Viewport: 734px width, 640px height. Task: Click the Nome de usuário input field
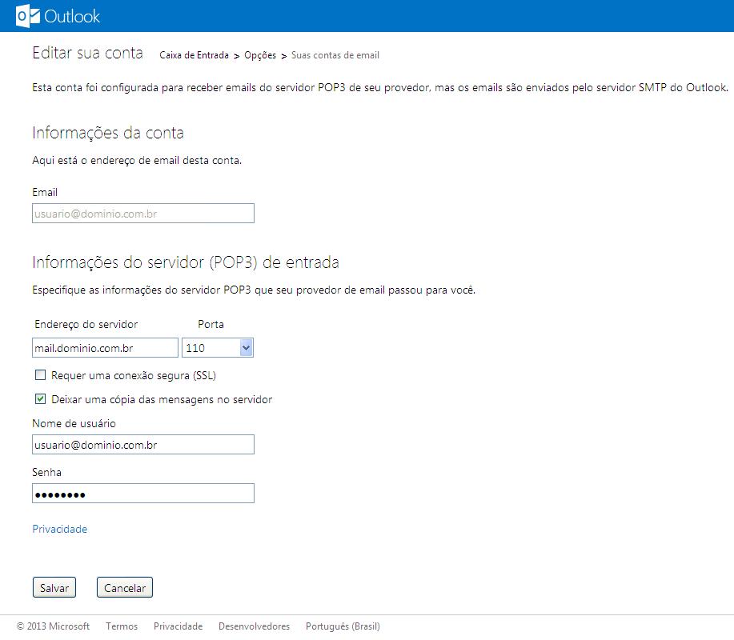coord(143,445)
